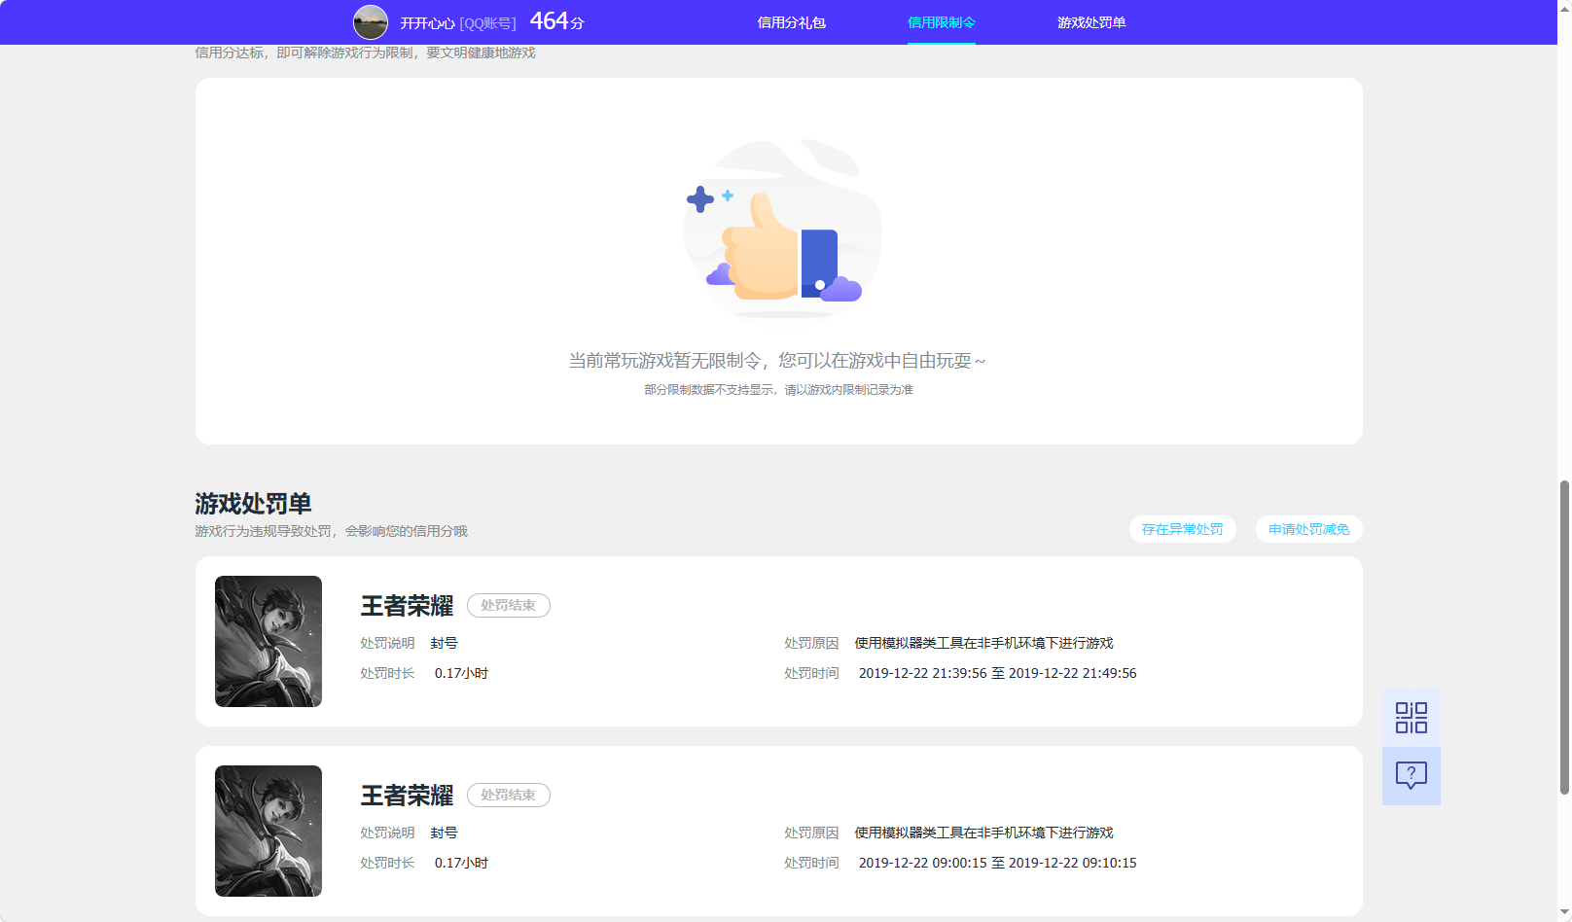1572x922 pixels.
Task: Select the active 信用限制令 tab
Action: coord(941,21)
